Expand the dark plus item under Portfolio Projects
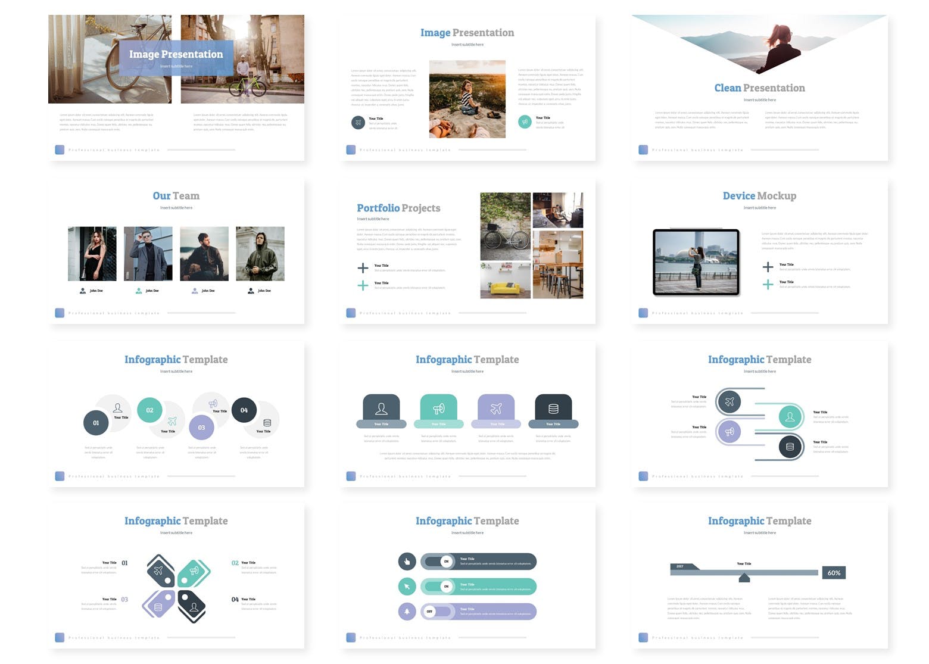The image size is (929, 664). (x=363, y=268)
